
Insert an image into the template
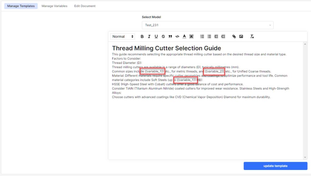(241, 36)
